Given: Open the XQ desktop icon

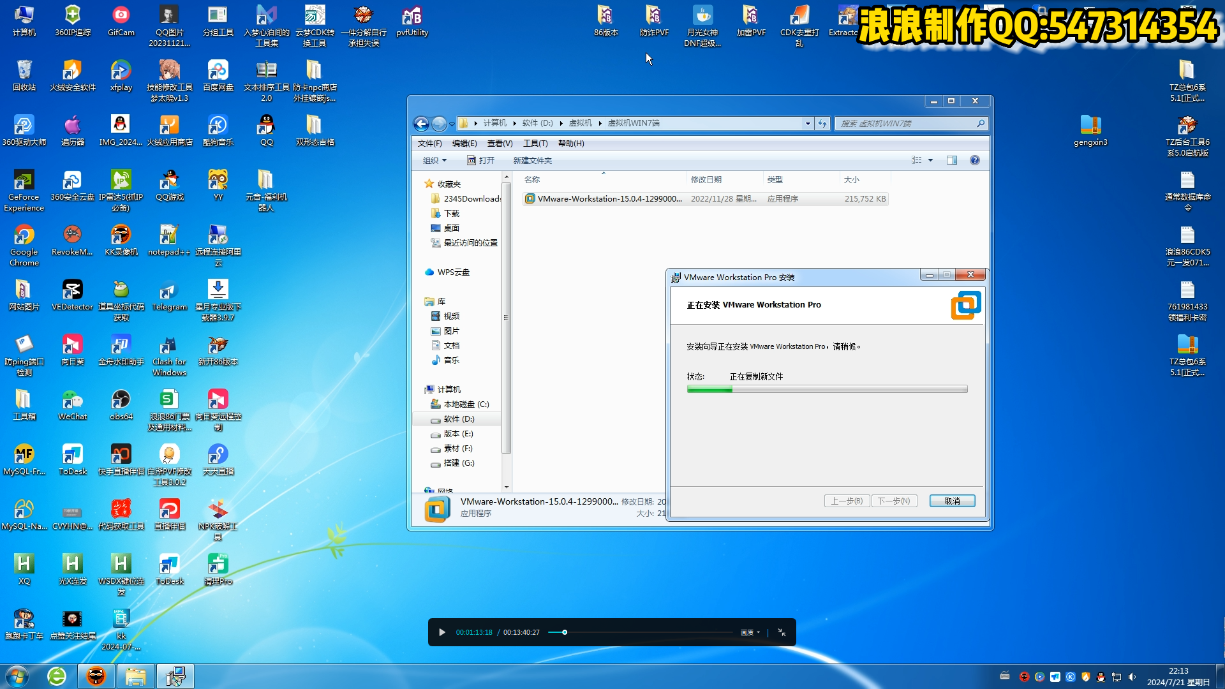Looking at the screenshot, I should [x=24, y=570].
